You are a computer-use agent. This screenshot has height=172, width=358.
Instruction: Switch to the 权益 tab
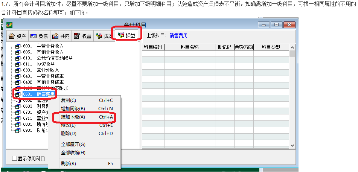pos(83,36)
